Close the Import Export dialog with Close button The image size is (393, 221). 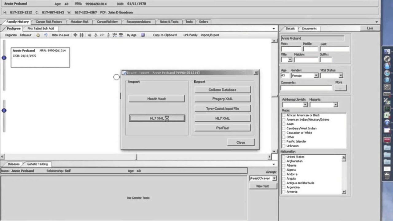[241, 142]
